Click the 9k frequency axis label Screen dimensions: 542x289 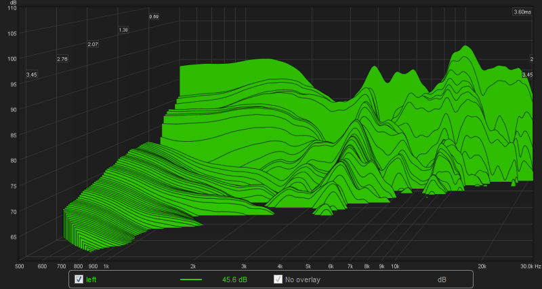(x=381, y=267)
